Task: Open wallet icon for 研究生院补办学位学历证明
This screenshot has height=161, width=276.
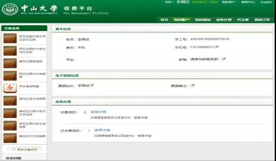Action: [x=10, y=51]
